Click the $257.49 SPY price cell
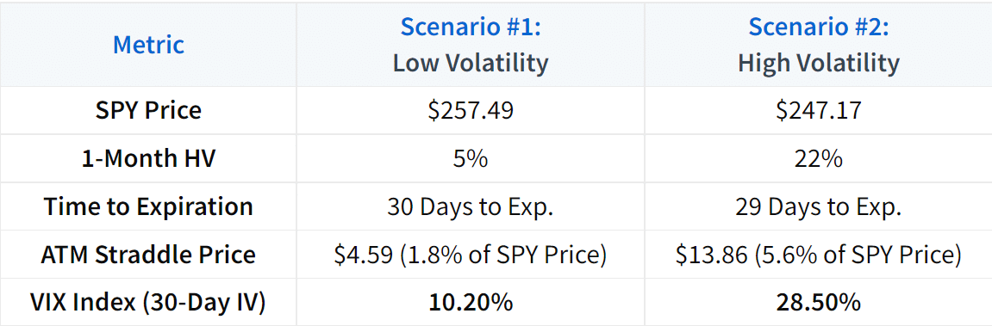992x326 pixels. point(470,111)
